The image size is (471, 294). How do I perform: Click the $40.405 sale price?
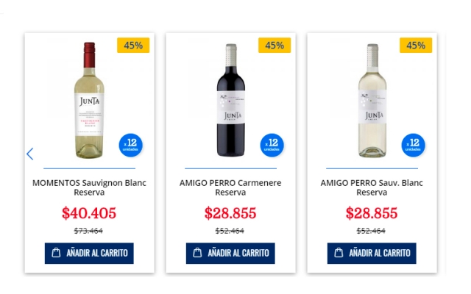click(x=89, y=214)
